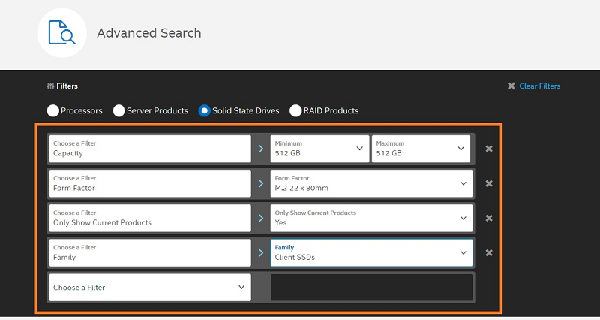Choose the Server Products radio option

[118, 111]
